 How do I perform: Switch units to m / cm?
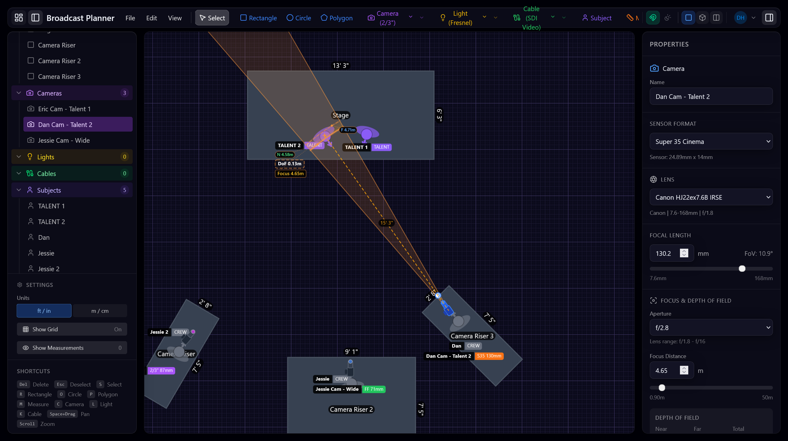click(100, 311)
